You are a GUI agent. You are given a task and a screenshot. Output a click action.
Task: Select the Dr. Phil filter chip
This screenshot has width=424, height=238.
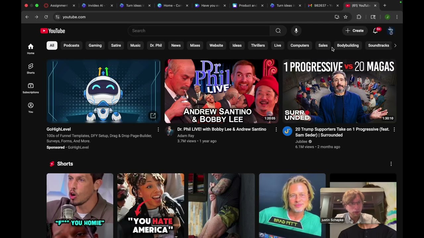point(156,45)
